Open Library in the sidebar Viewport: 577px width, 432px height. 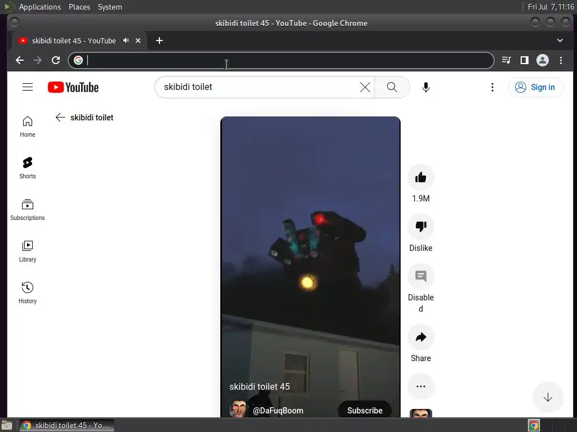click(28, 251)
